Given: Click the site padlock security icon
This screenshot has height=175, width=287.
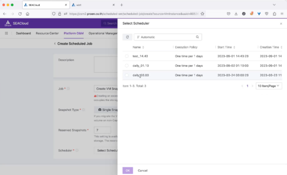Looking at the screenshot, I should (60, 14).
